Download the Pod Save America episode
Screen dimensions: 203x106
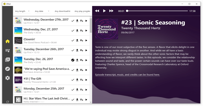(77, 70)
